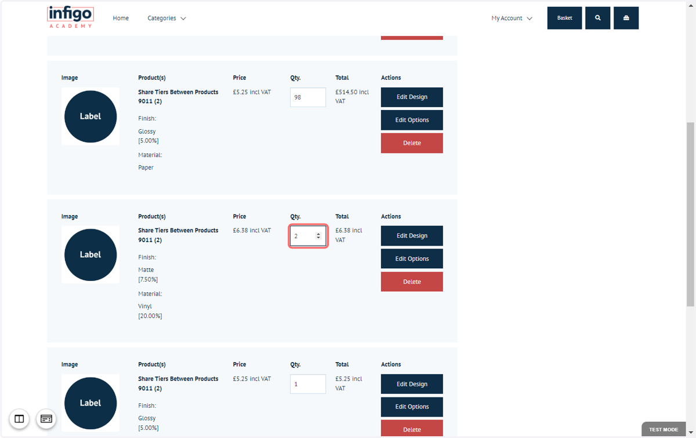Click Edit Design for the quantity 1 item
Viewport: 696px width, 438px height.
click(412, 384)
